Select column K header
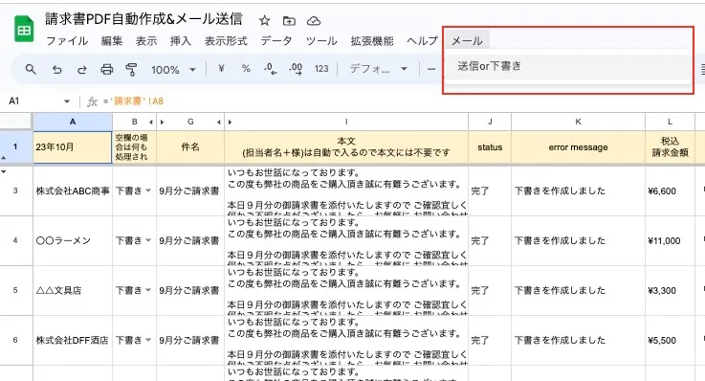 [578, 122]
